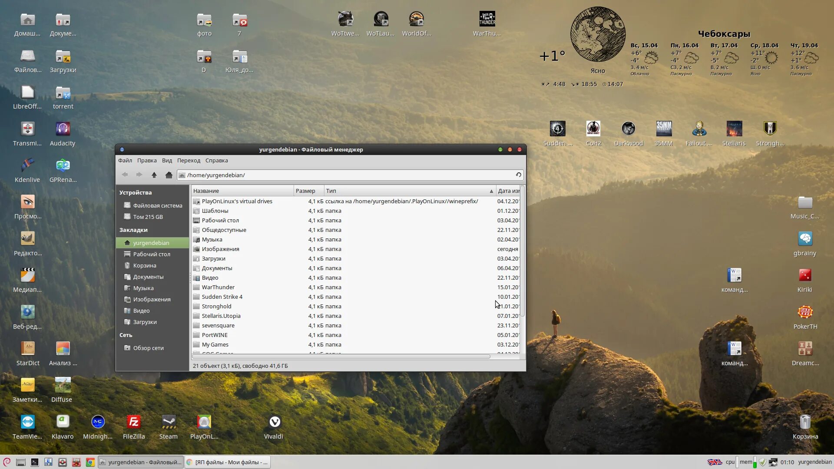Open the Вид menu
The image size is (834, 469).
[167, 160]
